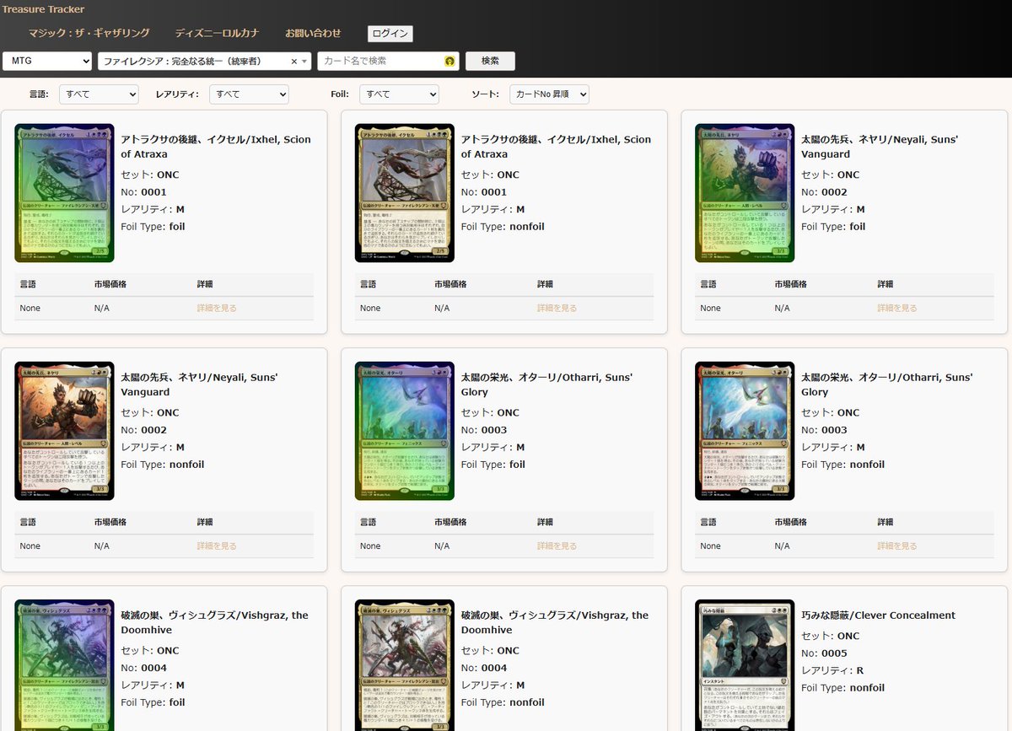The height and width of the screenshot is (731, 1012).
Task: Click the Ixhel nonfoil card image
Action: [x=405, y=193]
